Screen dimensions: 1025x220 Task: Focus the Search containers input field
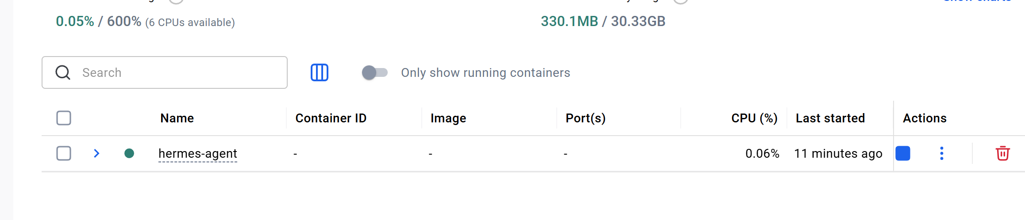[x=177, y=72]
